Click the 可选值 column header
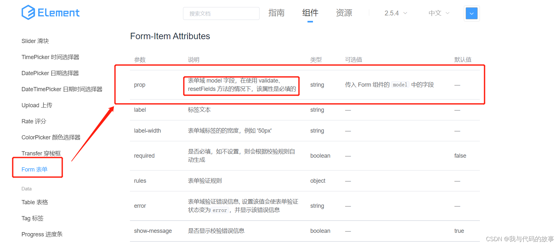This screenshot has height=245, width=559. 353,60
